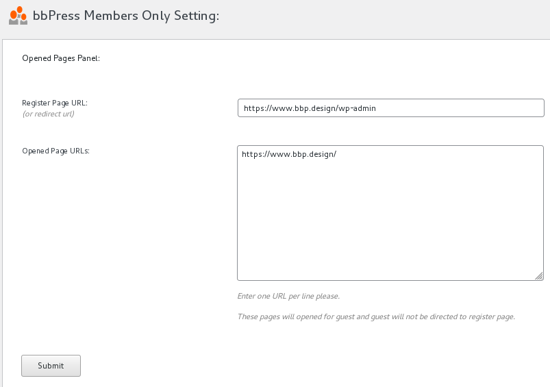This screenshot has width=550, height=387.
Task: Click the '(or redirect url)' hint text
Action: pos(49,114)
